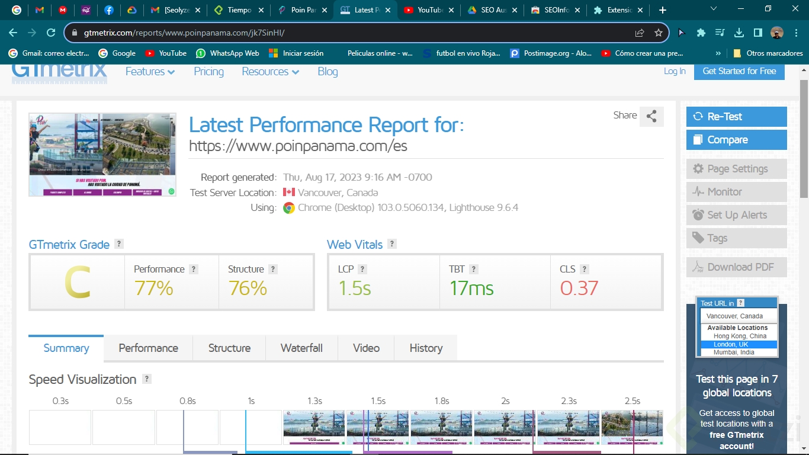The width and height of the screenshot is (809, 455).
Task: Switch to the Performance report tab
Action: point(148,348)
